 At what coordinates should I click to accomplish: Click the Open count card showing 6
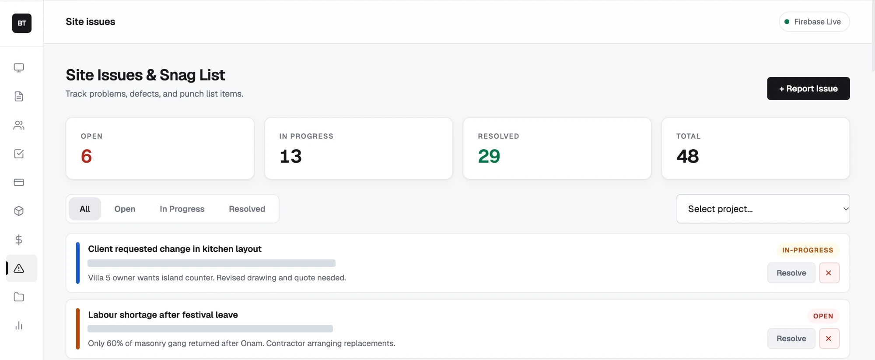point(160,148)
